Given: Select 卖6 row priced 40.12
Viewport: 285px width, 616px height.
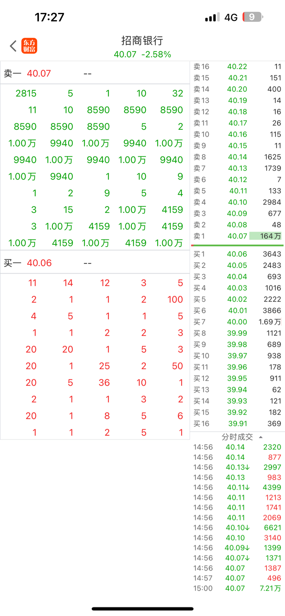Looking at the screenshot, I should coord(237,180).
